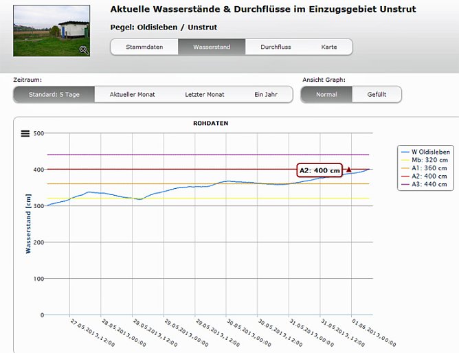Image resolution: width=459 pixels, height=353 pixels.
Task: Click the A2: 400 cm tooltip label
Action: click(319, 170)
